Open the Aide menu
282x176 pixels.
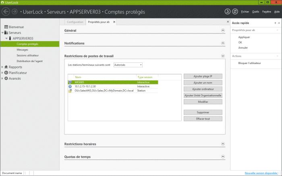click(x=277, y=12)
